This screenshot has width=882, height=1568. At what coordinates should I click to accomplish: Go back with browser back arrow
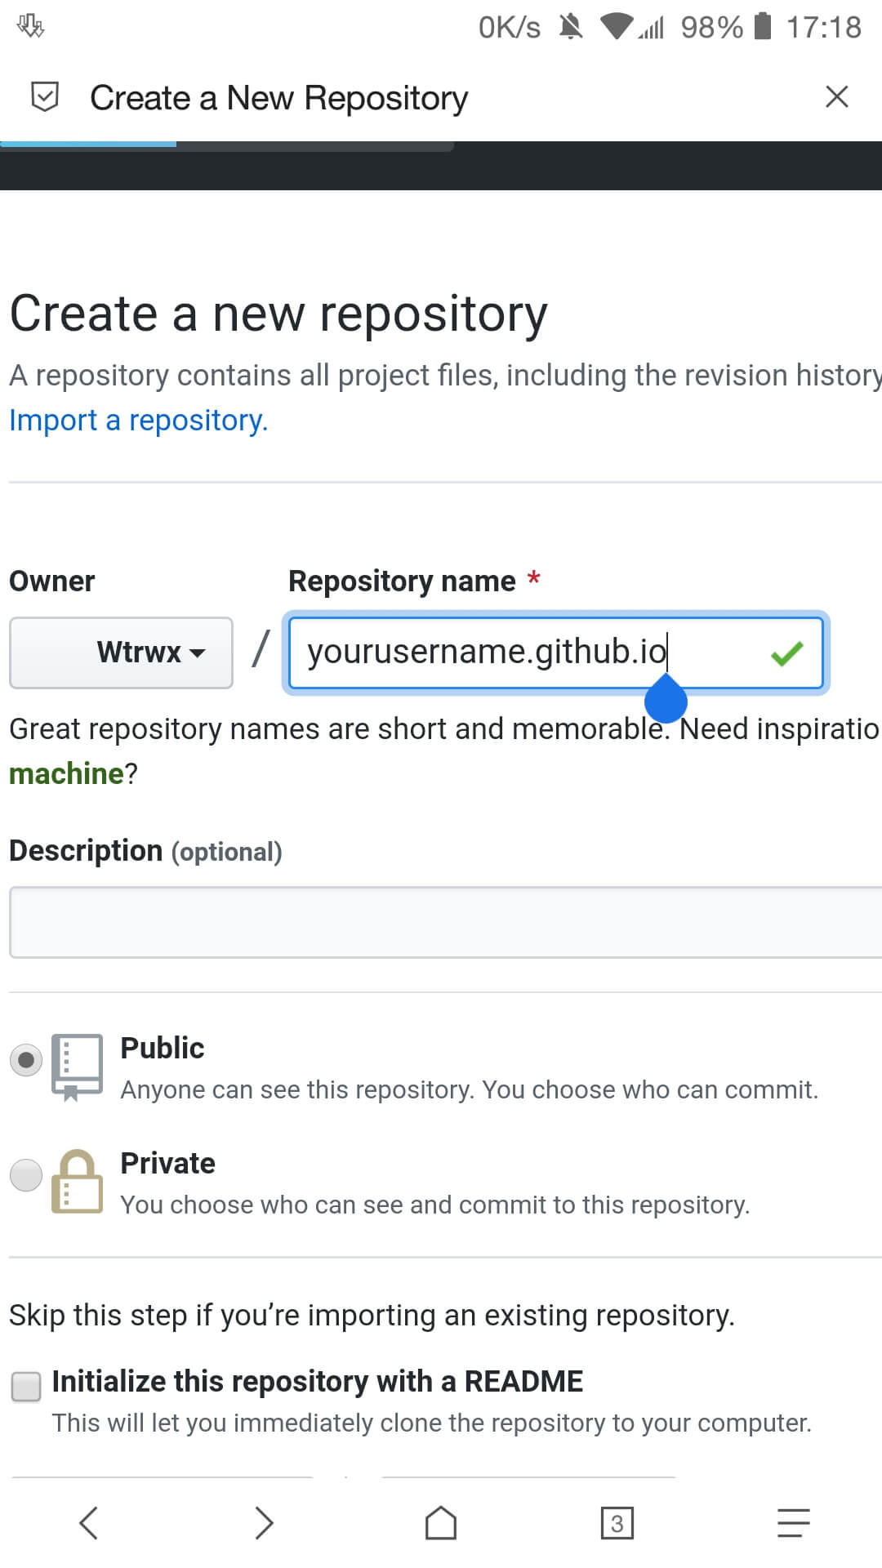pyautogui.click(x=88, y=1523)
